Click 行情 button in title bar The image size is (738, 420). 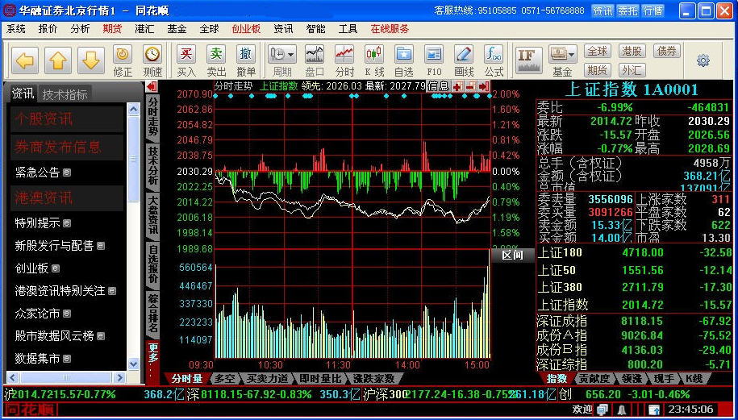(x=653, y=10)
